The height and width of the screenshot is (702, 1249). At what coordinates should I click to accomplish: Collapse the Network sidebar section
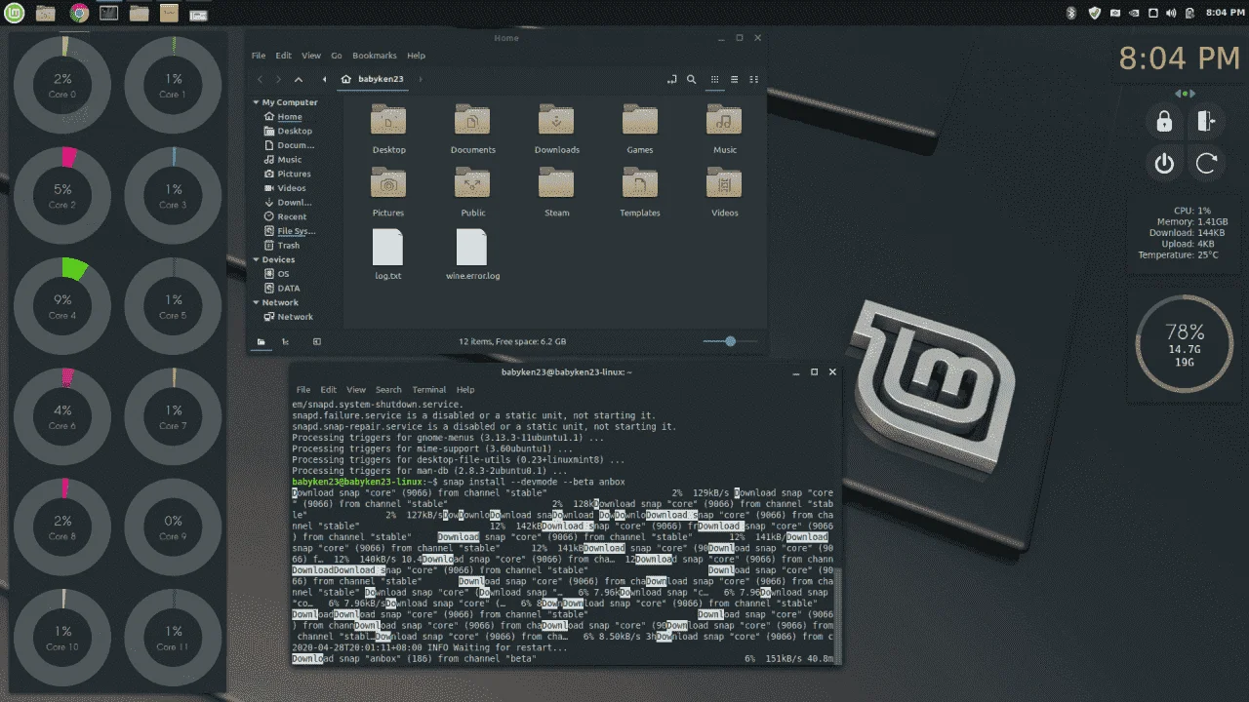pyautogui.click(x=256, y=303)
